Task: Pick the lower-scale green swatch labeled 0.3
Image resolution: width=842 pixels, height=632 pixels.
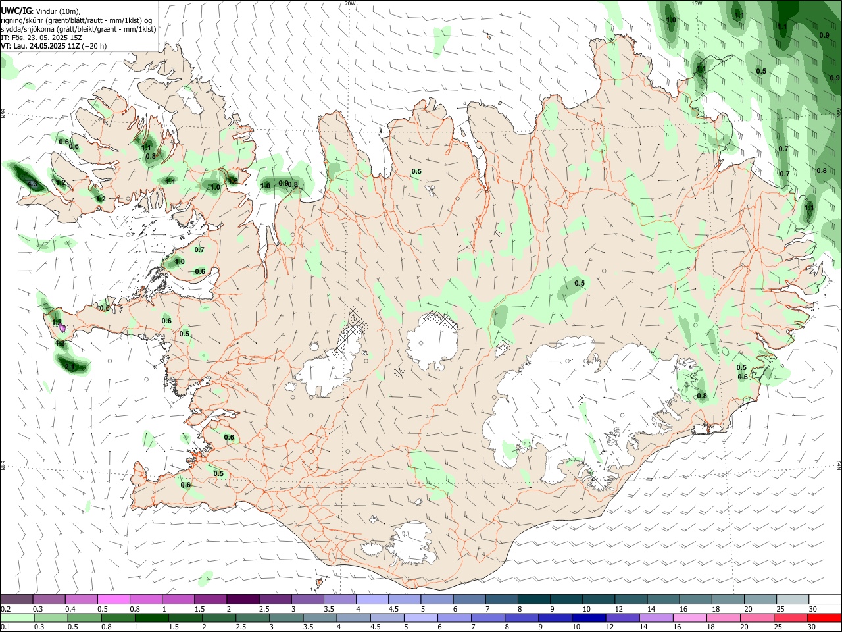Action: coord(51,618)
